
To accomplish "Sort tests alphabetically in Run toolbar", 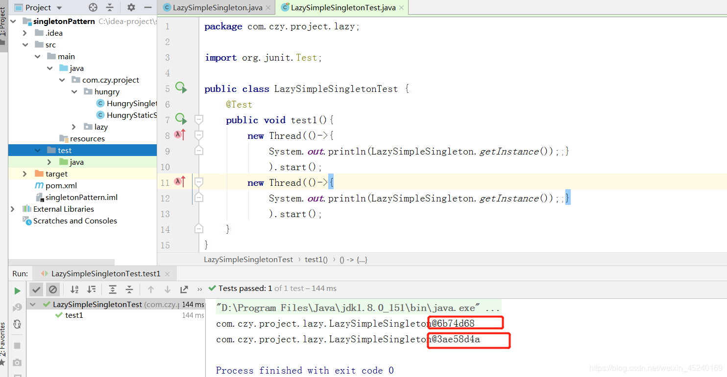I will tap(74, 289).
